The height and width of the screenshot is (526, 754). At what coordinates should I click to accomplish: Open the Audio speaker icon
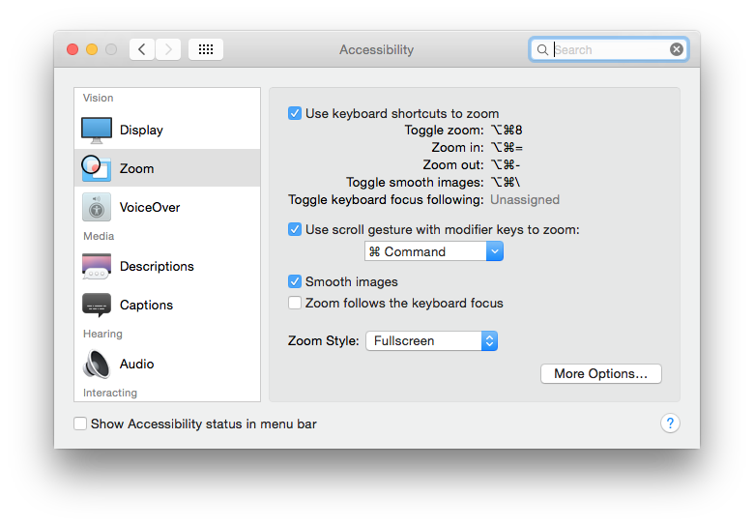(97, 364)
